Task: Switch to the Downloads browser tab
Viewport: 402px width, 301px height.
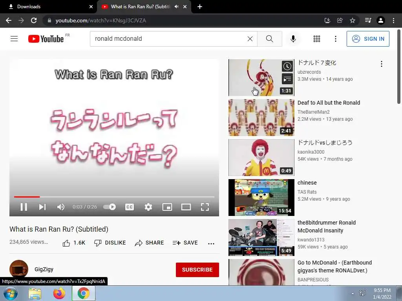Action: (49, 7)
